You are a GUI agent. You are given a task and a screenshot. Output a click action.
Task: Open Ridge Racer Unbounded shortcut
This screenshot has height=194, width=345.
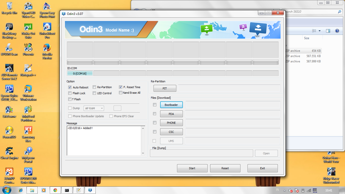[331, 176]
